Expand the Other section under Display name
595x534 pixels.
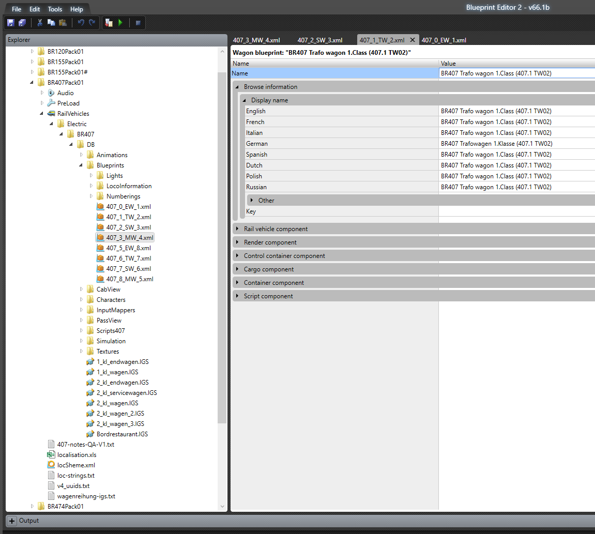(252, 200)
